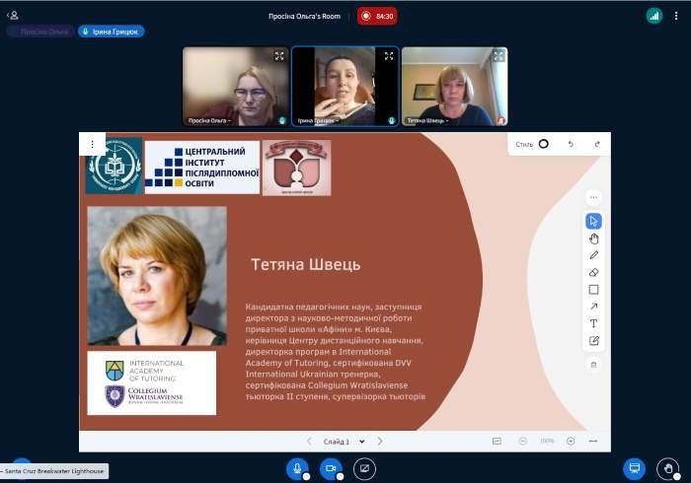
Task: Select the Rectangle shape tool
Action: 593,290
